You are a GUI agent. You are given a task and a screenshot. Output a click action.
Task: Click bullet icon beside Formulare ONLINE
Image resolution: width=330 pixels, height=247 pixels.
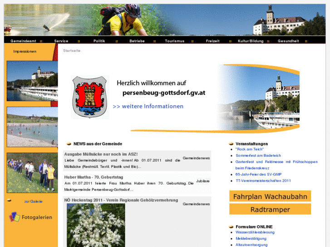pos(231,227)
